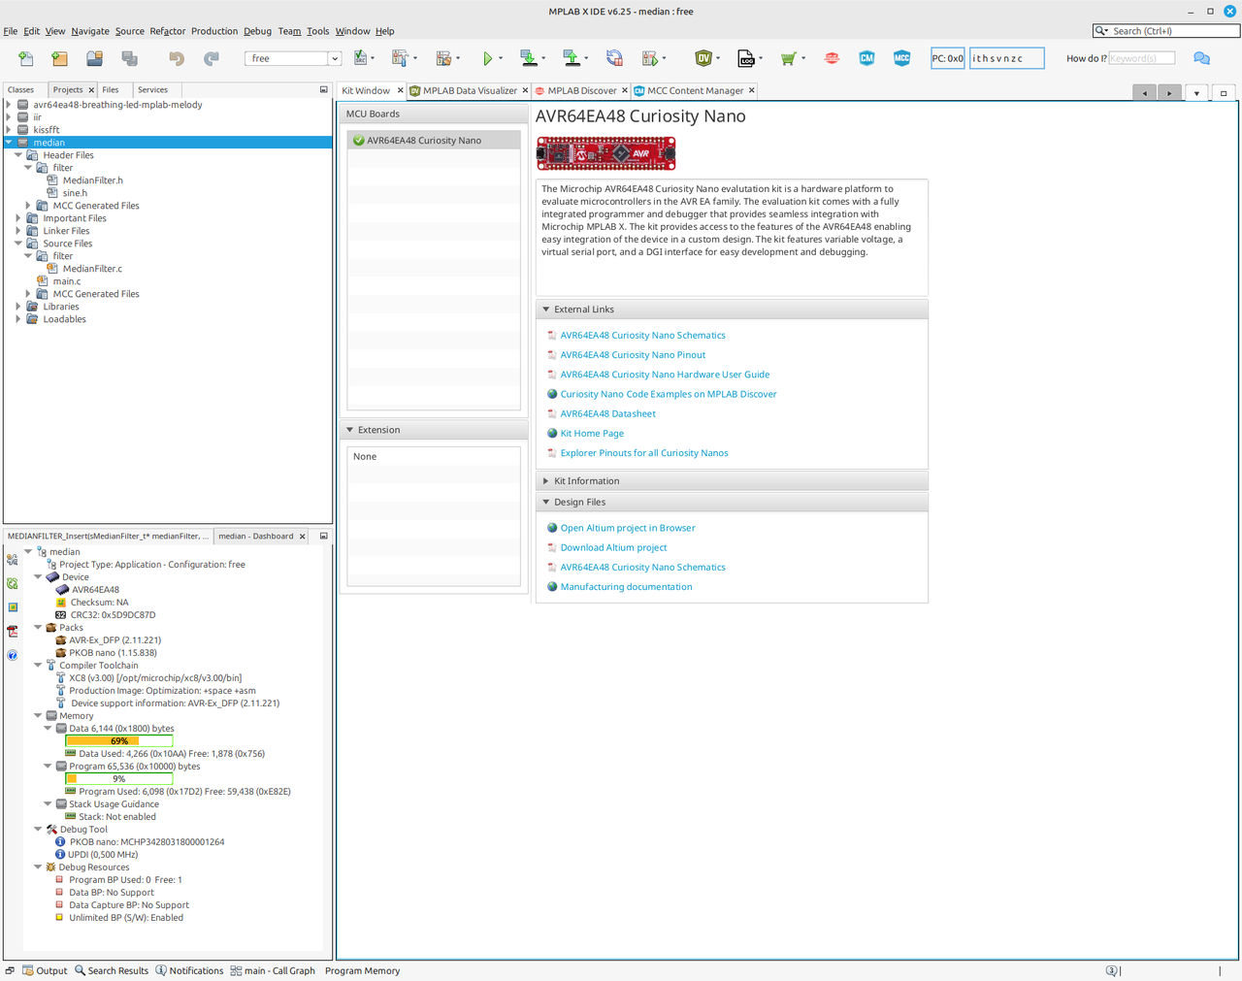Click the Debug Project download-arrow icon
Viewport: 1242px width, 981px height.
coord(531,57)
